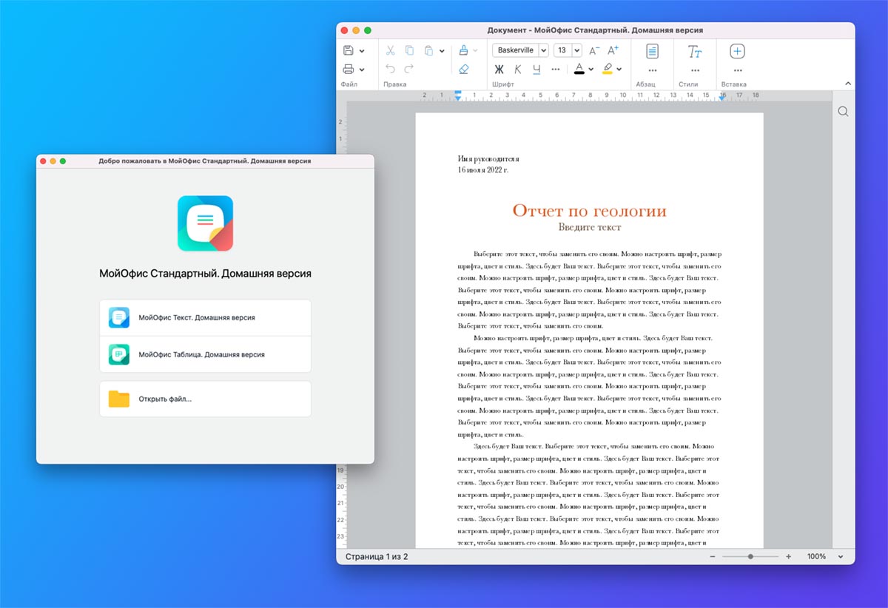Click the Вставка insert plus icon
This screenshot has height=608, width=888.
click(x=737, y=51)
